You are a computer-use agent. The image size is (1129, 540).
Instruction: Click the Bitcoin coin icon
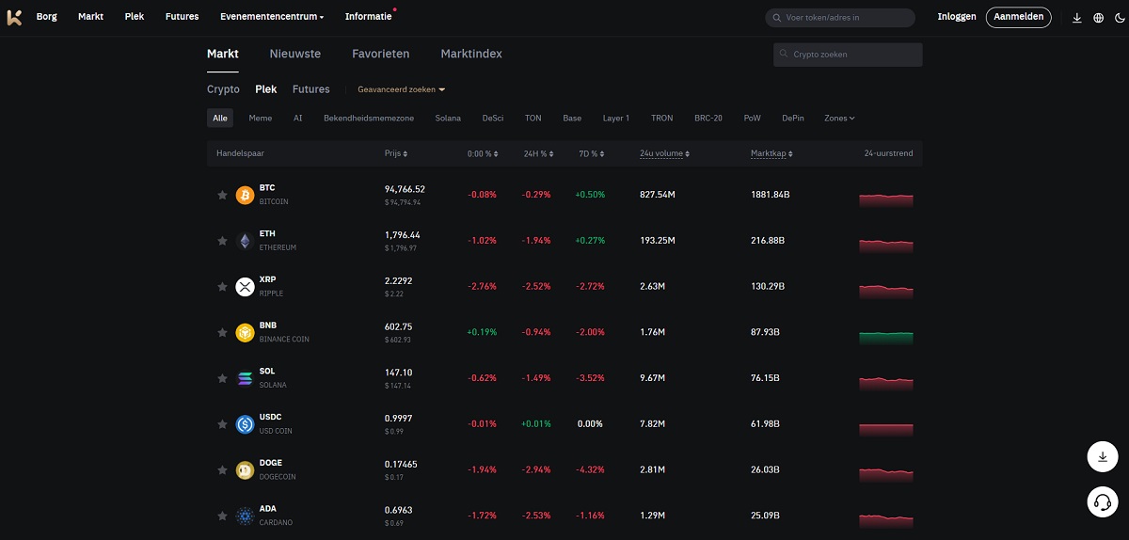pyautogui.click(x=245, y=195)
